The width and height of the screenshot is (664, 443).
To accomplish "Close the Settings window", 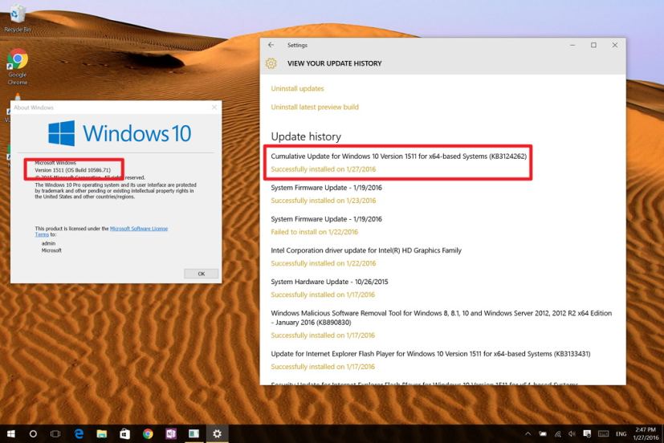I will pos(615,45).
